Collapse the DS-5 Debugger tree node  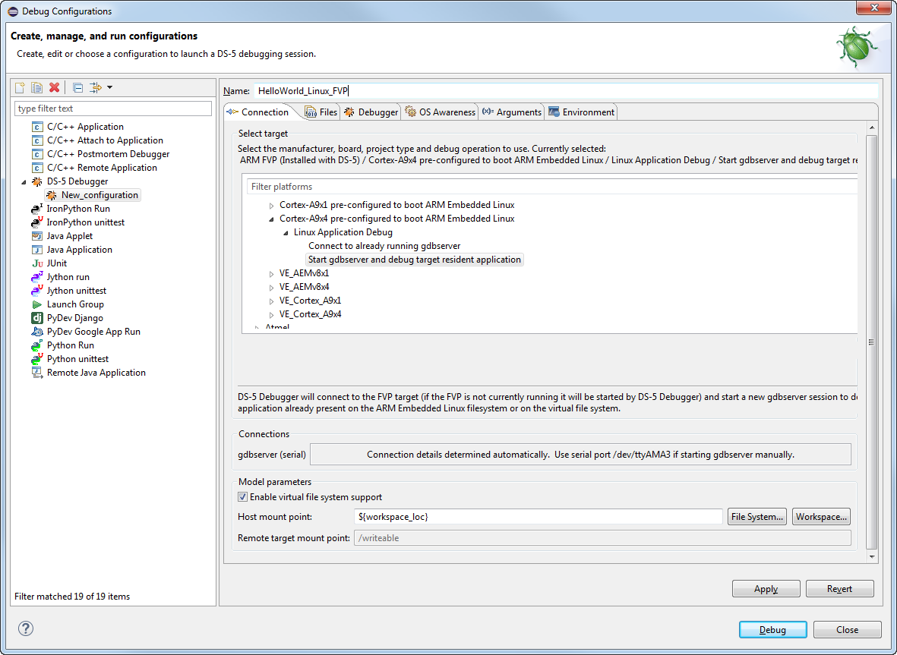[24, 182]
